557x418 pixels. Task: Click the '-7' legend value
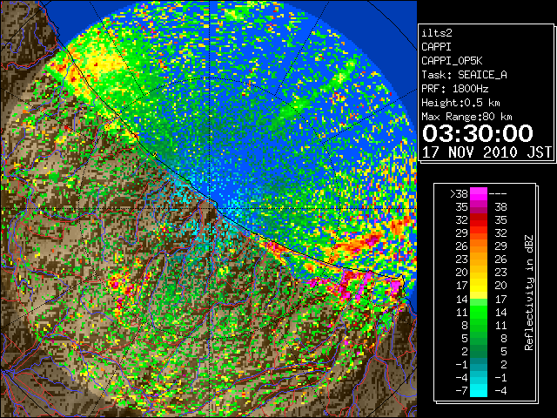point(461,391)
